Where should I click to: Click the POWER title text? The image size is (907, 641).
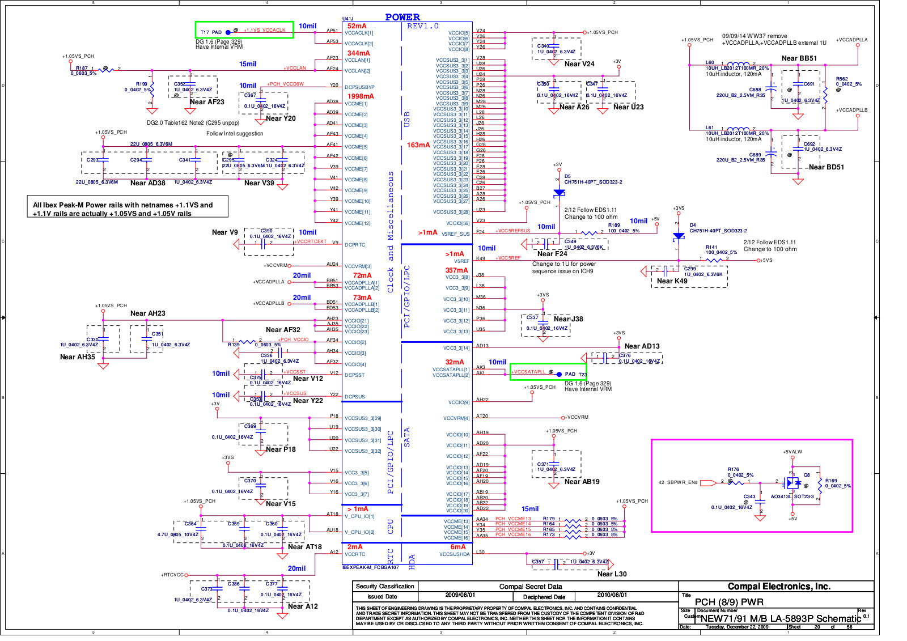(402, 17)
